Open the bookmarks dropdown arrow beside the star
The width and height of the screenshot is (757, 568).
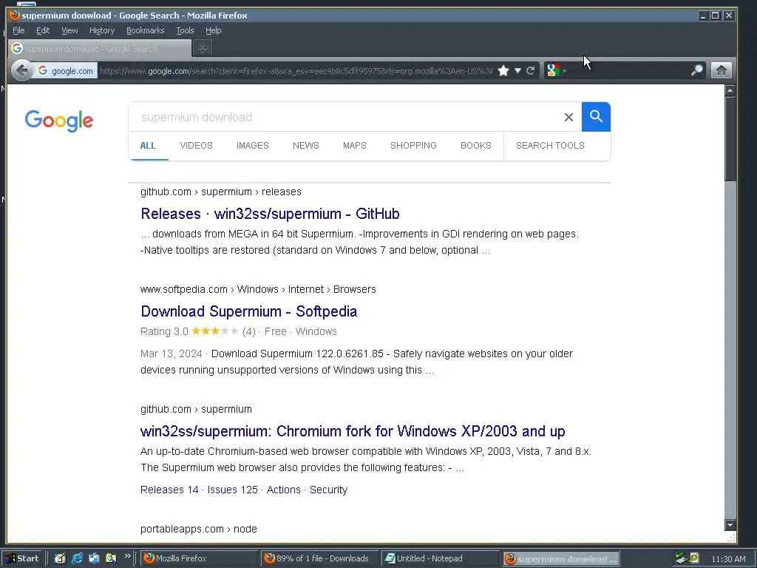pos(517,70)
